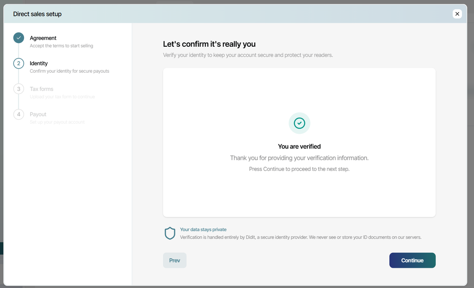This screenshot has height=288, width=474.
Task: Click the Didit verification disclaimer text
Action: (x=301, y=237)
